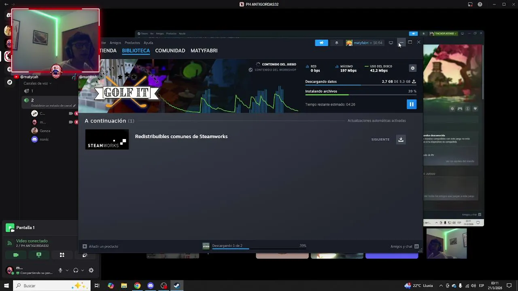
Task: Click the Instalando archivos progress bar
Action: point(361,95)
